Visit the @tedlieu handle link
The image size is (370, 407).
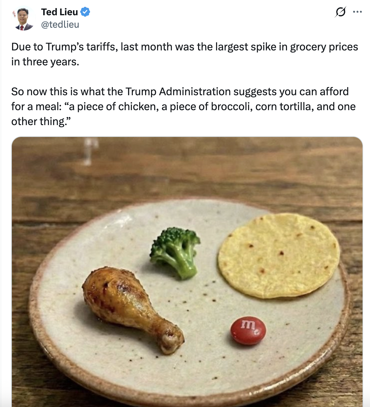click(x=60, y=25)
